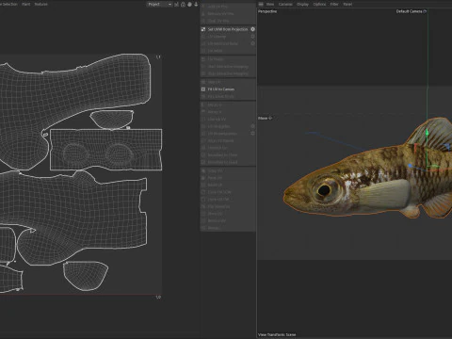Select dimmed Paste UV entry

[215, 178]
